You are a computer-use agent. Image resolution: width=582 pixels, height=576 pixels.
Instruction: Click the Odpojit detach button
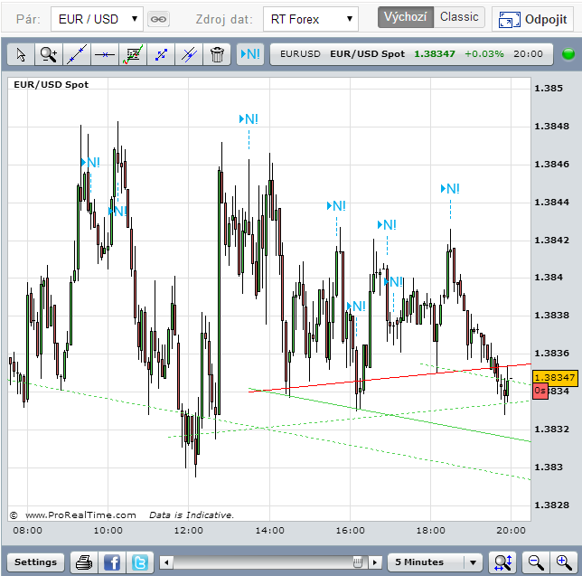pyautogui.click(x=532, y=19)
